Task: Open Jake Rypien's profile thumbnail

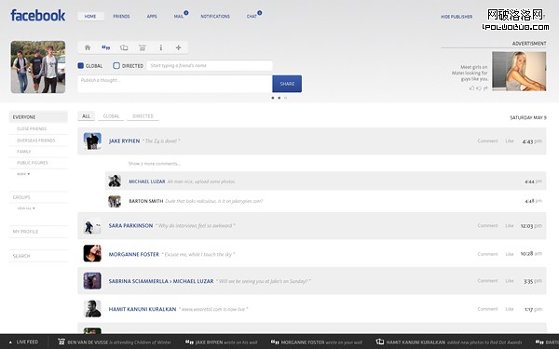Action: click(92, 141)
